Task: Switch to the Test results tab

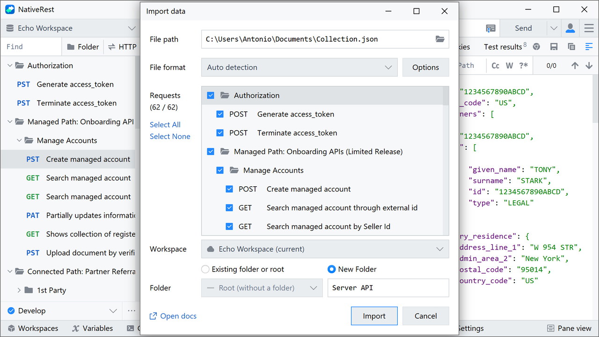Action: coord(503,47)
